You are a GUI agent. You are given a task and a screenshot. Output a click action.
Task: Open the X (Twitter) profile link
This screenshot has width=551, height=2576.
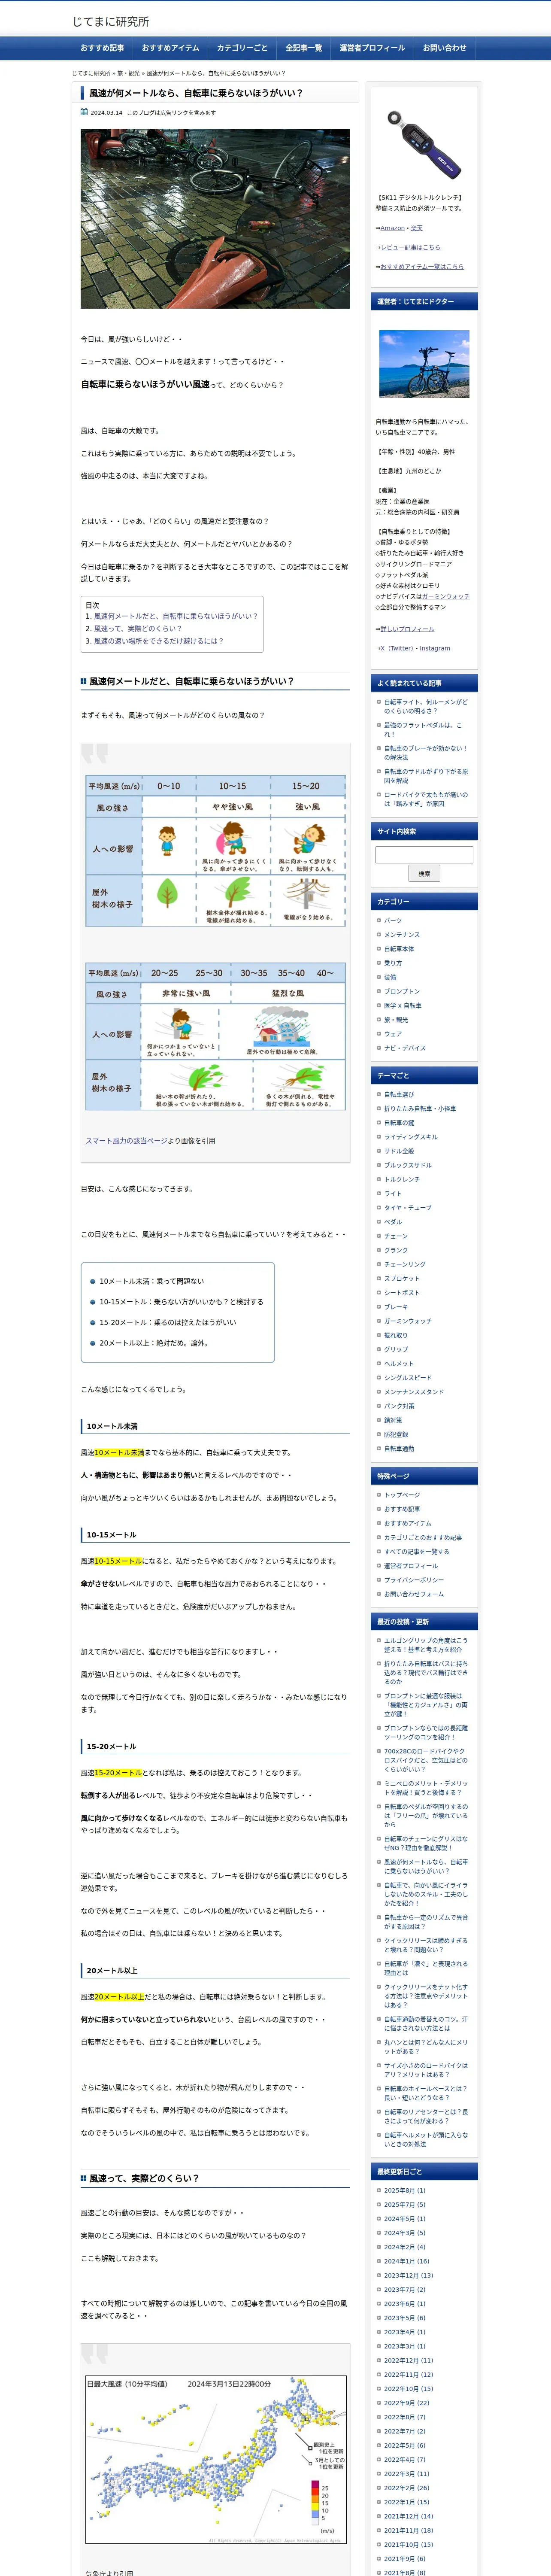396,648
